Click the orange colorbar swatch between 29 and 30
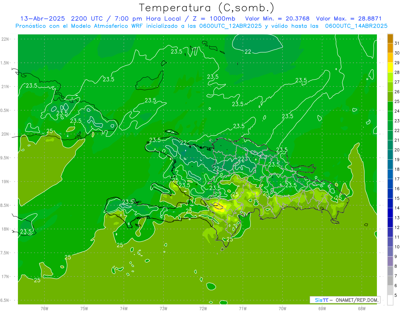 point(390,58)
